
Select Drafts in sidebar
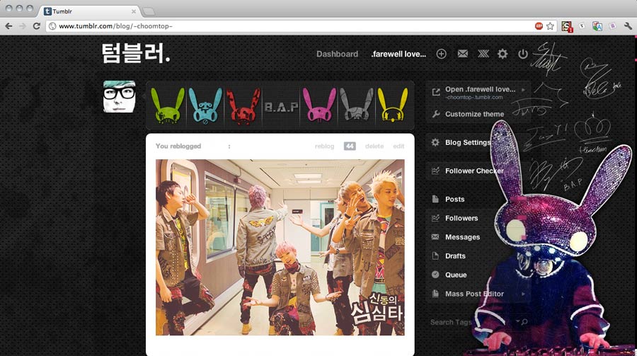click(x=455, y=255)
